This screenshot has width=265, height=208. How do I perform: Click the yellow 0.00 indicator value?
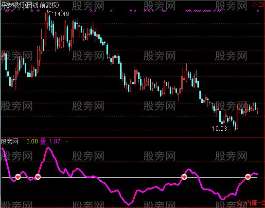(32, 141)
